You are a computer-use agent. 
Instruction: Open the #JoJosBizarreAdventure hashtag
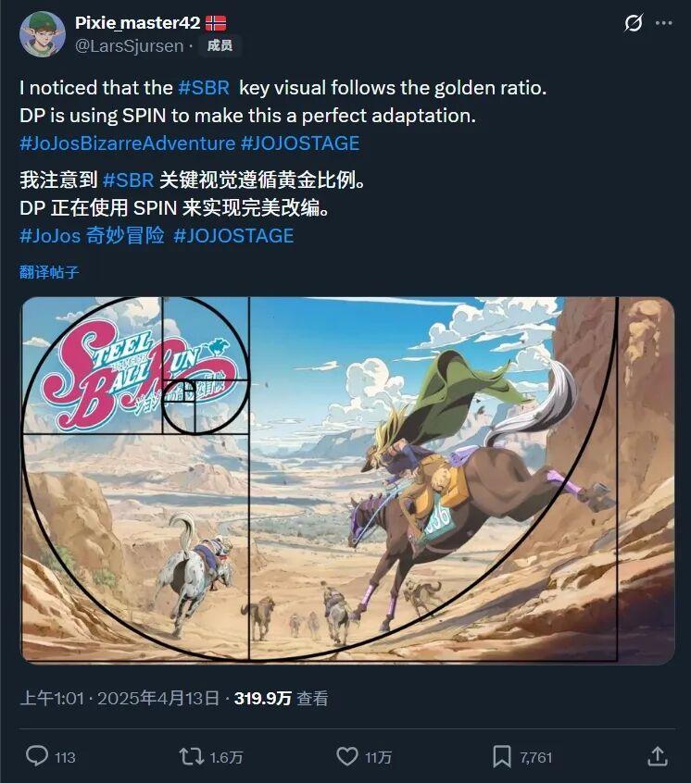128,143
